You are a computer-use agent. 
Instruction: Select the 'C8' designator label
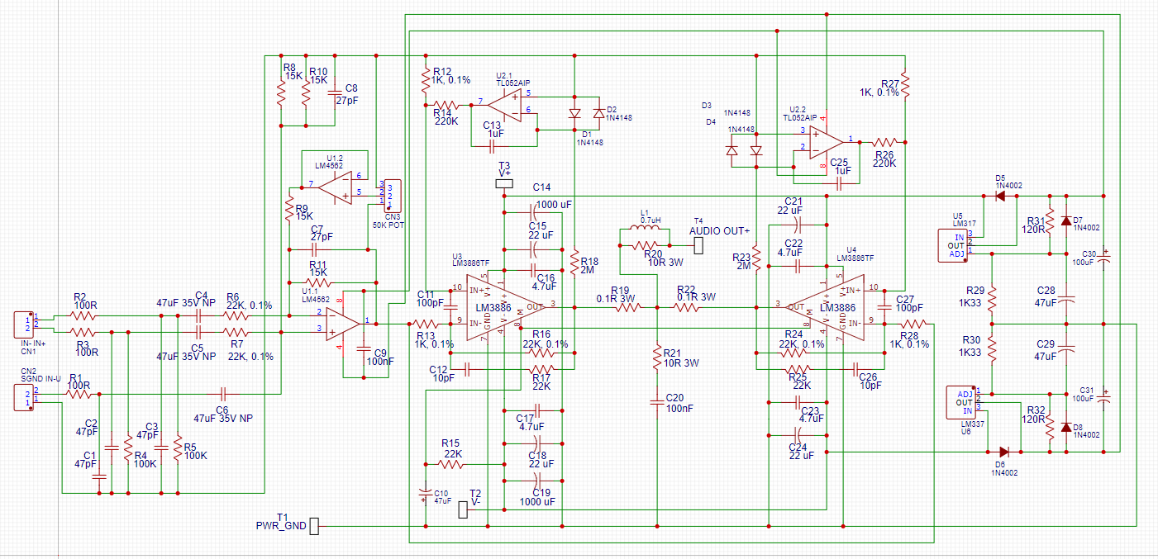tap(351, 88)
